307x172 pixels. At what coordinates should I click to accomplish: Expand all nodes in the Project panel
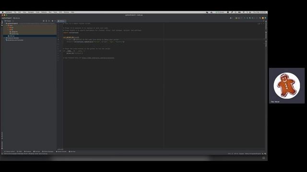tap(47, 21)
